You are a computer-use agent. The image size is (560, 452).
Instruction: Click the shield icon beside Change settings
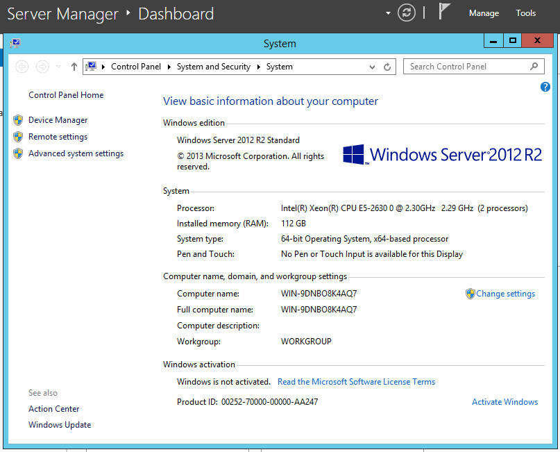click(x=470, y=294)
